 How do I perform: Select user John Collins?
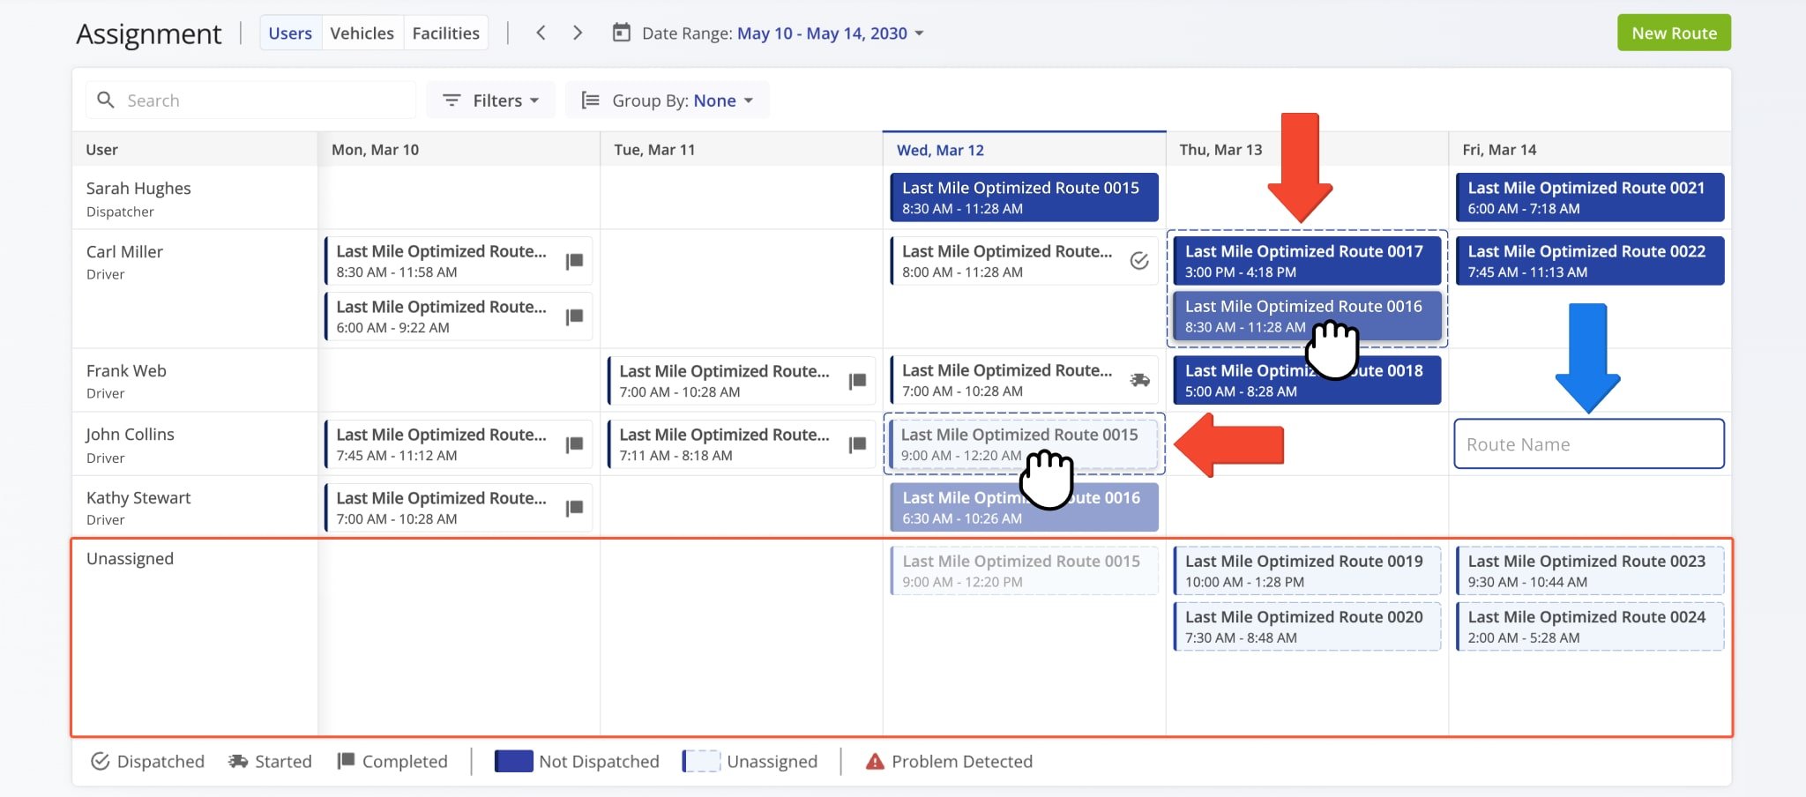(x=130, y=434)
